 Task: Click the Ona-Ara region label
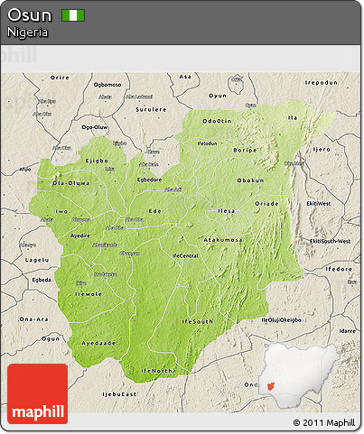pos(33,319)
